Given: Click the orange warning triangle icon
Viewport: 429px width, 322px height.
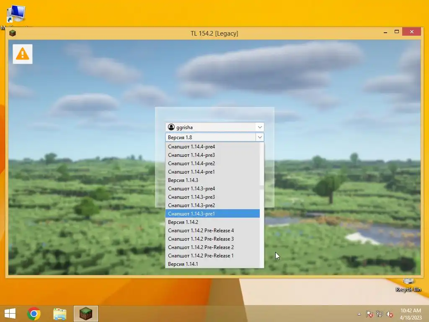Looking at the screenshot, I should [x=23, y=54].
